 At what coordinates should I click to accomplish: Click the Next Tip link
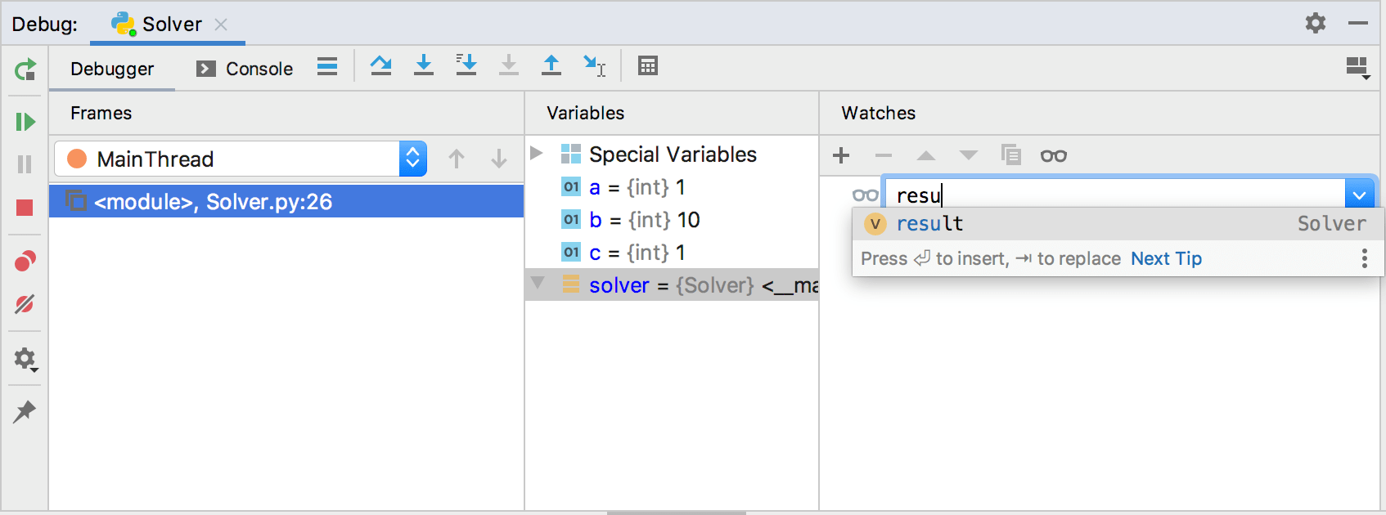[1166, 258]
